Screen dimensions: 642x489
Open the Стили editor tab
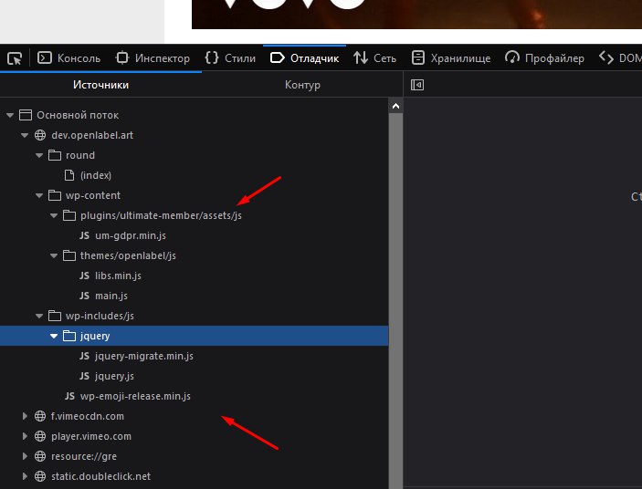(230, 58)
